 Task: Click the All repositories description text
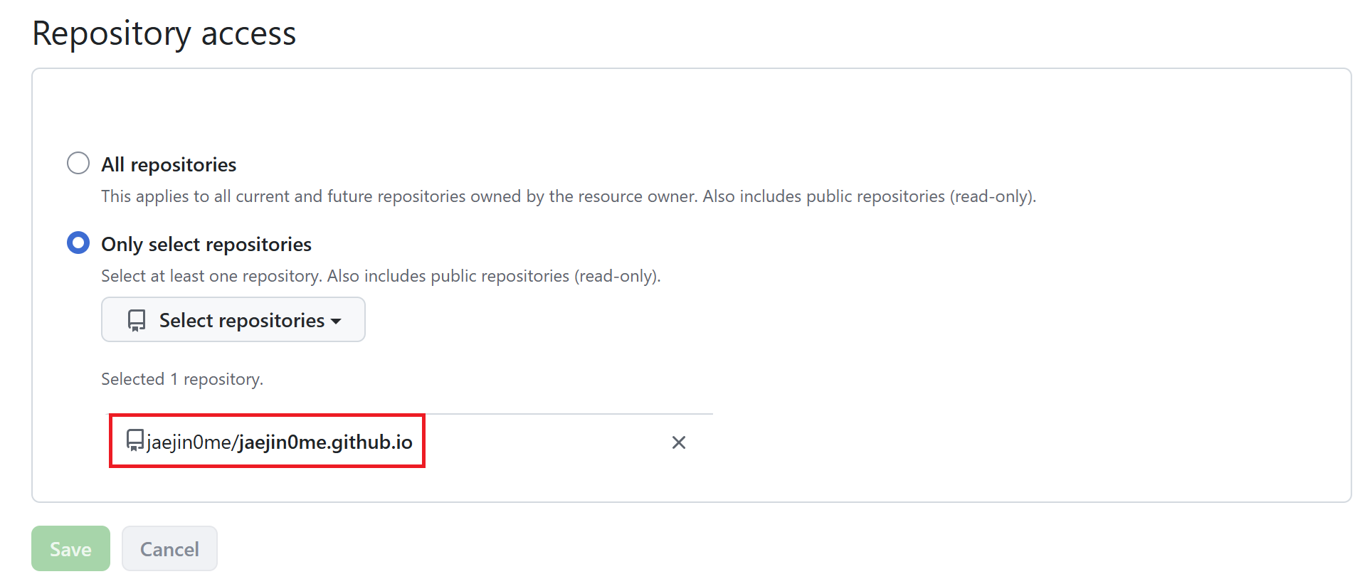tap(569, 196)
